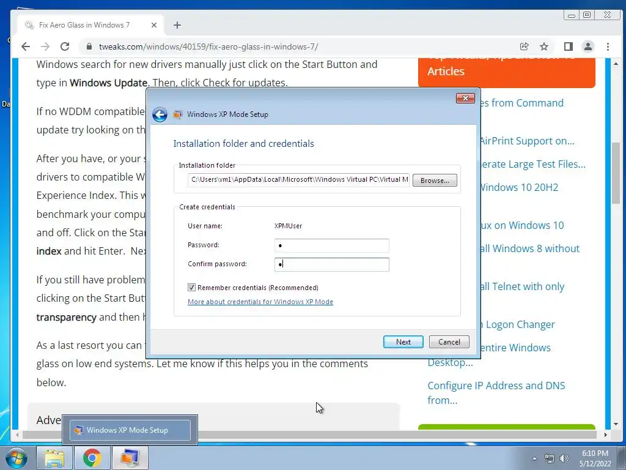Image resolution: width=626 pixels, height=470 pixels.
Task: Click the Windows Virtual PC taskbar icon
Action: coord(130,458)
